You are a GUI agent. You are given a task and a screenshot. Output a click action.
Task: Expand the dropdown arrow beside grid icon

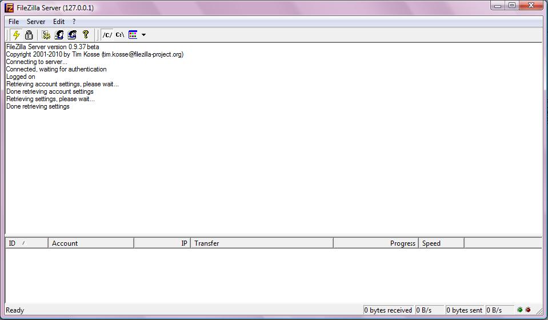143,35
